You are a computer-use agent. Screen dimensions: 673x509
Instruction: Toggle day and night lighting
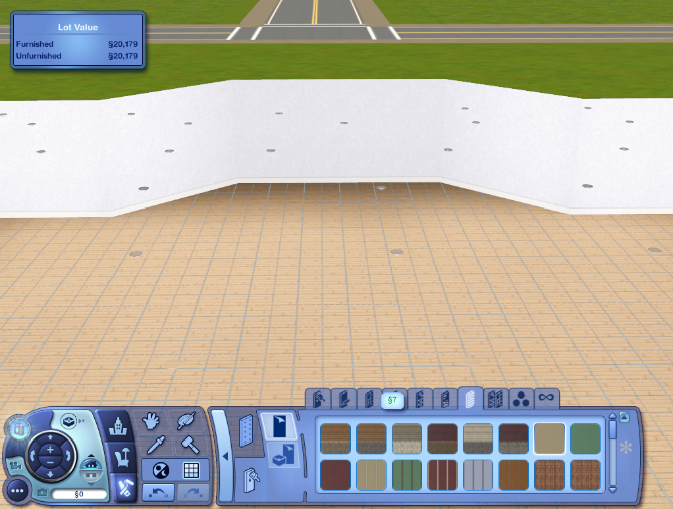(161, 470)
